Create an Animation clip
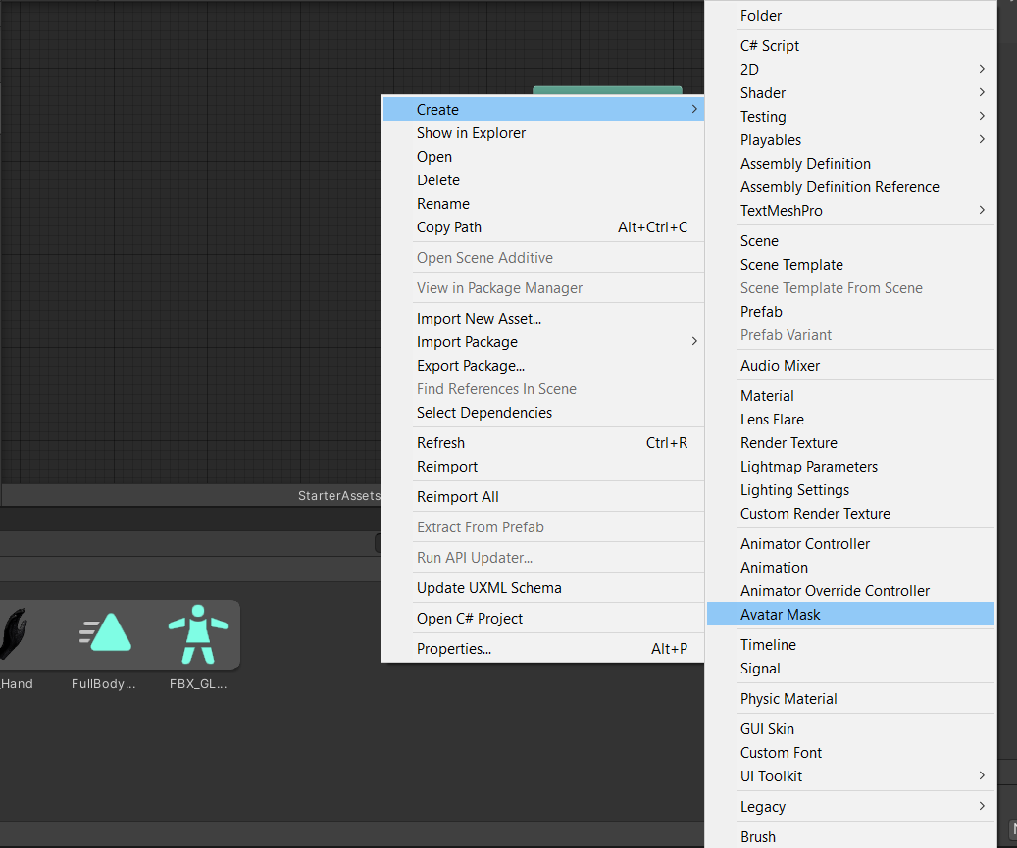The height and width of the screenshot is (848, 1017). pos(850,568)
